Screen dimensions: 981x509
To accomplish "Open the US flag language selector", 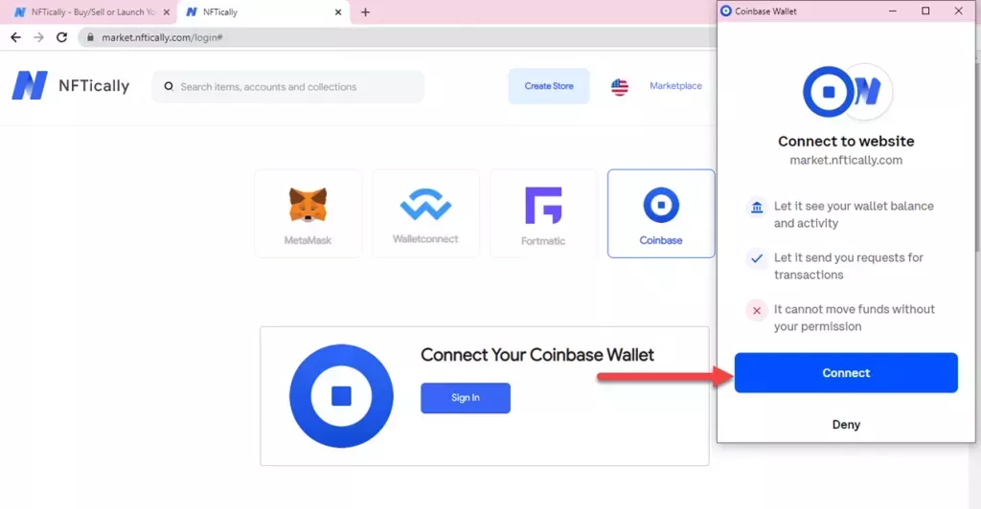I will coord(620,87).
